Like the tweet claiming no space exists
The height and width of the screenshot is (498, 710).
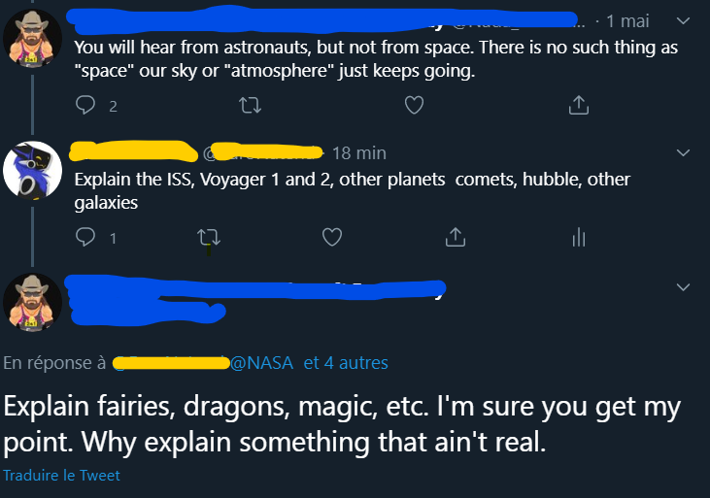pyautogui.click(x=414, y=106)
